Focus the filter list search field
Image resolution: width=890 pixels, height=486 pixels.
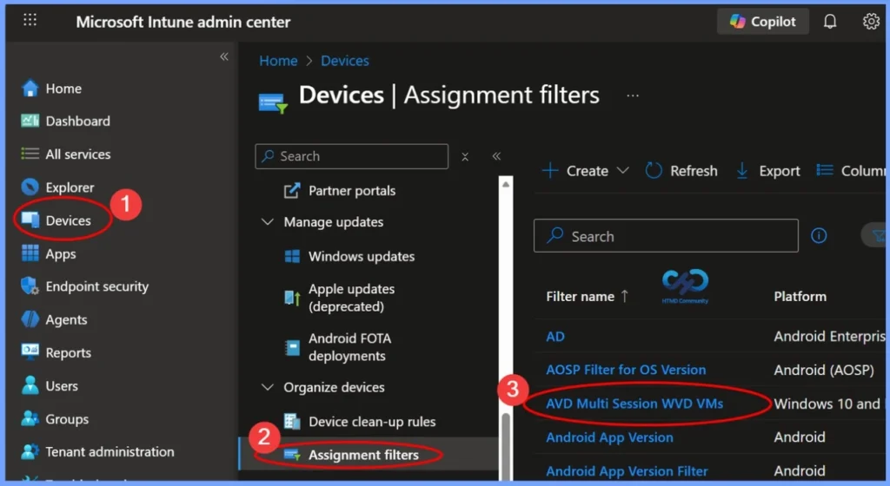pyautogui.click(x=666, y=236)
